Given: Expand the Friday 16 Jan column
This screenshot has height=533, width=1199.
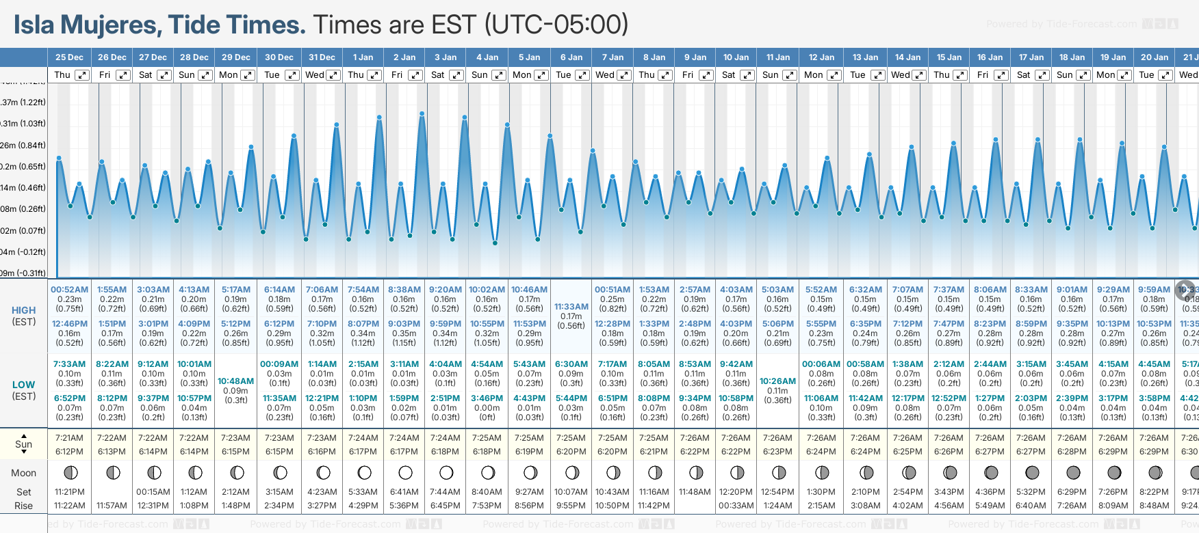Looking at the screenshot, I should (x=1001, y=75).
